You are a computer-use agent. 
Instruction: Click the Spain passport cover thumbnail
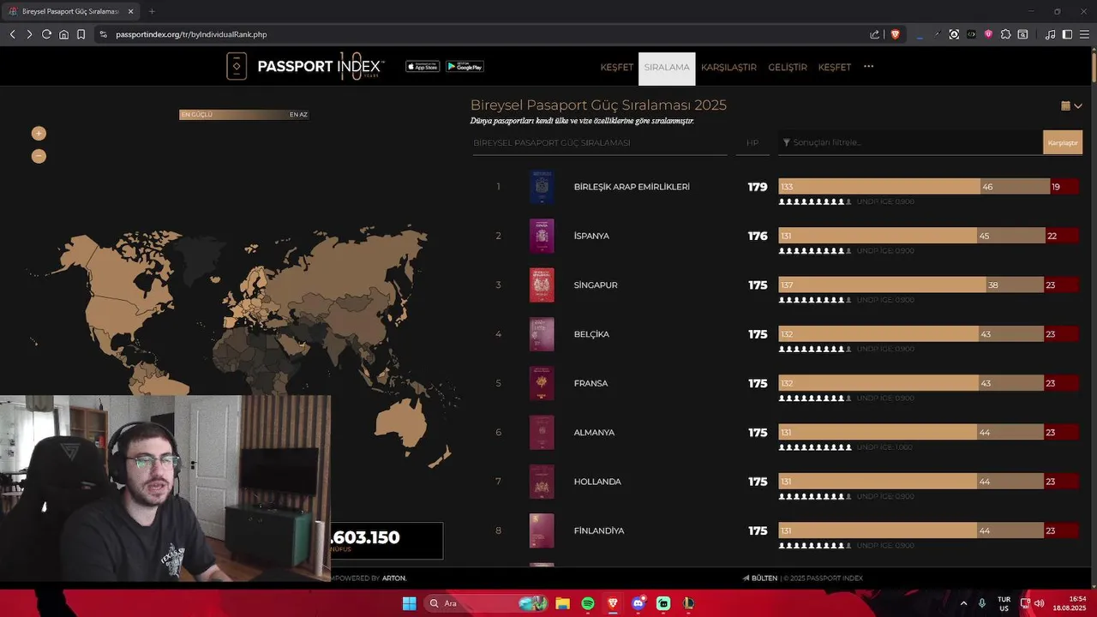pos(542,236)
